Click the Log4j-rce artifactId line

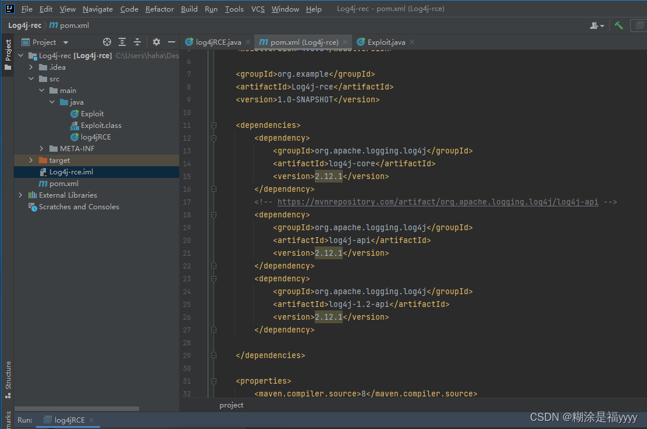[314, 87]
